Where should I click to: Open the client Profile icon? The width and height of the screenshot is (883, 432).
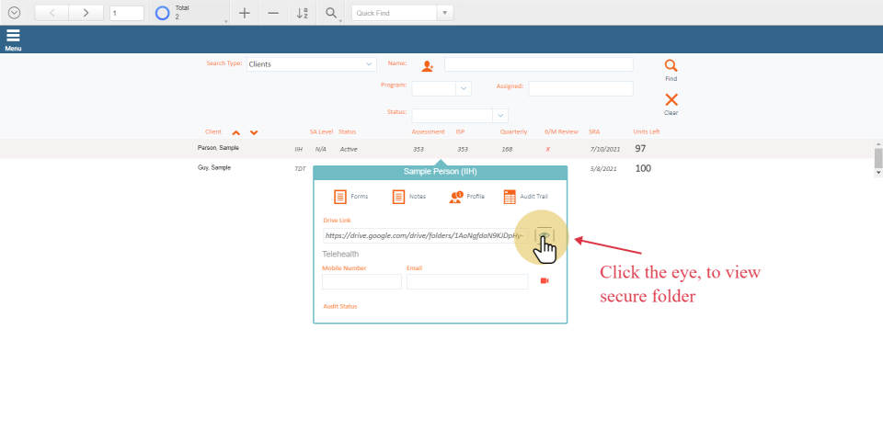tap(455, 197)
